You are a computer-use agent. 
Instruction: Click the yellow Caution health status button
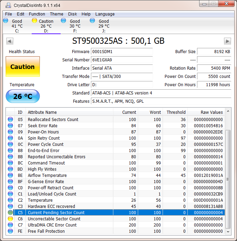pos(23,67)
